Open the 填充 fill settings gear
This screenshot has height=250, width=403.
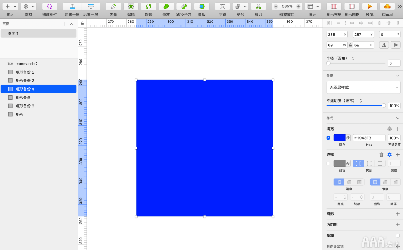coord(390,129)
